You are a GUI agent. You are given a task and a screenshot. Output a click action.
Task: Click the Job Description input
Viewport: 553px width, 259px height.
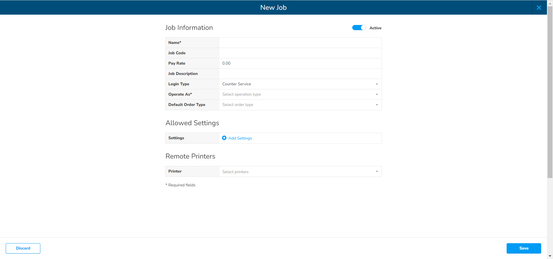300,74
